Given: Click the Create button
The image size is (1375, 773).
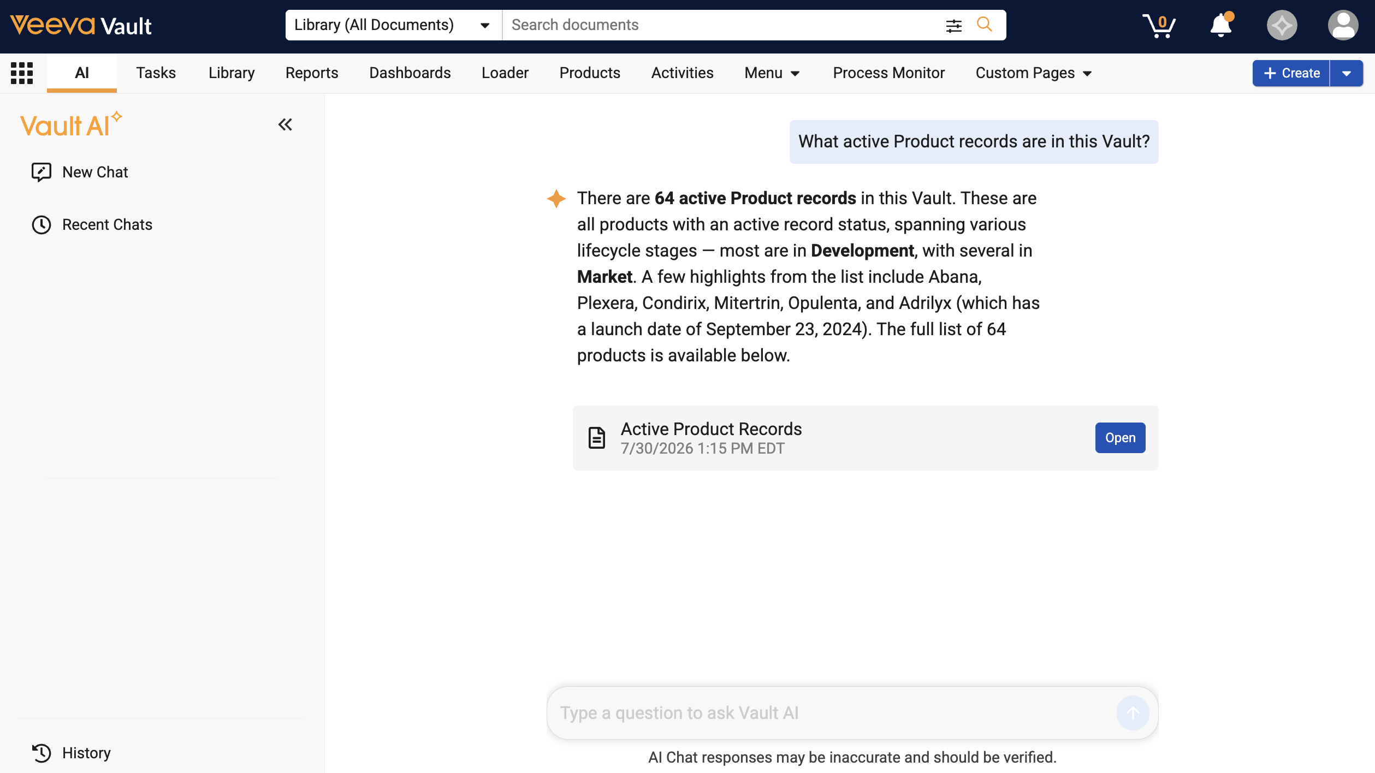Looking at the screenshot, I should point(1291,73).
